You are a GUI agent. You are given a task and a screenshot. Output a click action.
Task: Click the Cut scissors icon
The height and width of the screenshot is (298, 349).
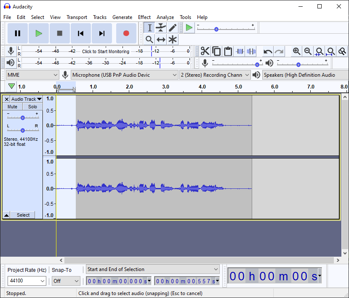coord(205,51)
